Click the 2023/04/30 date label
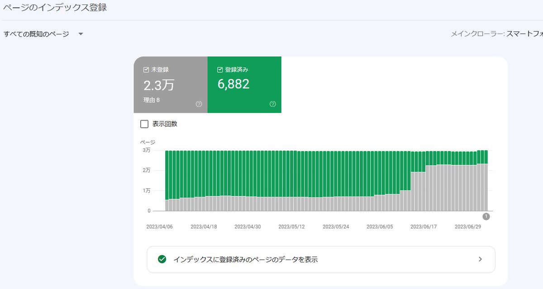Viewport: 543px width, 289px height. point(248,227)
